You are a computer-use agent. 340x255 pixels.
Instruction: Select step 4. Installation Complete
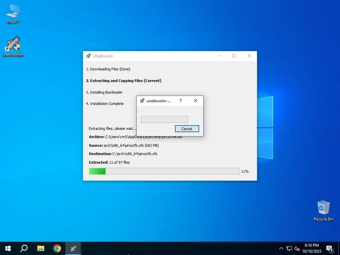click(105, 104)
